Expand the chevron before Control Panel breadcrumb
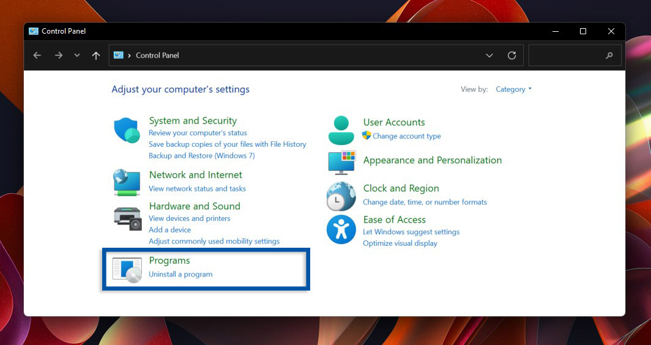651x345 pixels. point(130,55)
